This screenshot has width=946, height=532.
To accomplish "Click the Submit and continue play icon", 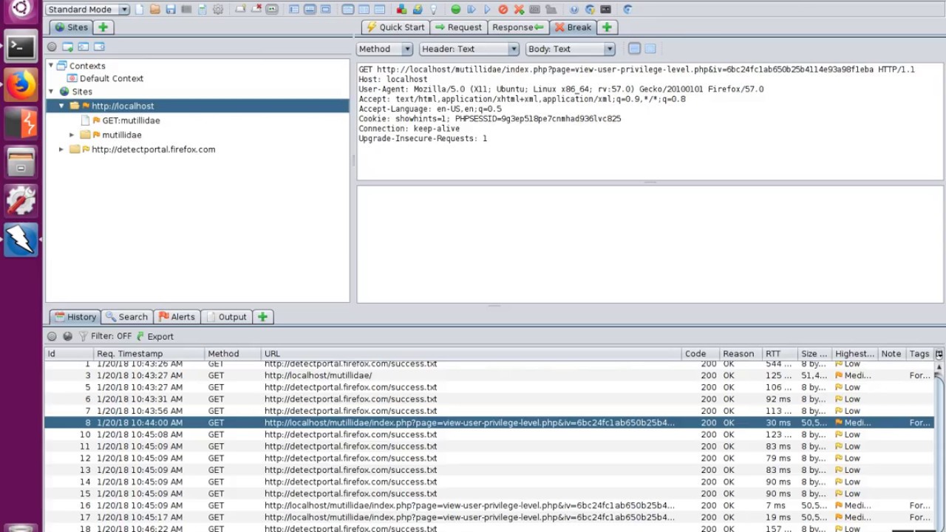I will [x=487, y=10].
